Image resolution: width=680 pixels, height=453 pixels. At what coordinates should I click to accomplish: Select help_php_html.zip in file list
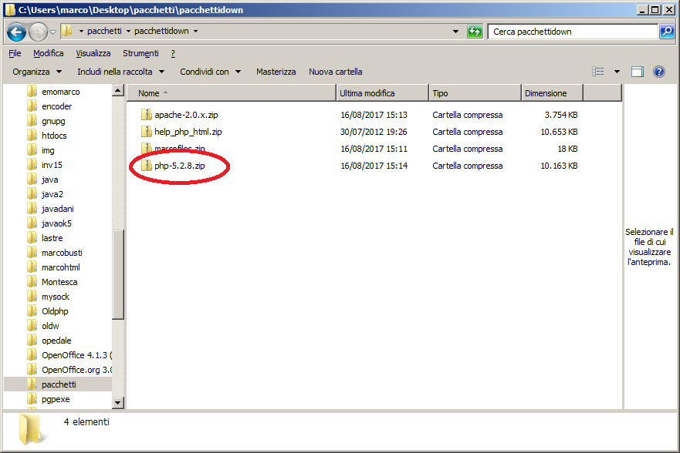coord(188,132)
